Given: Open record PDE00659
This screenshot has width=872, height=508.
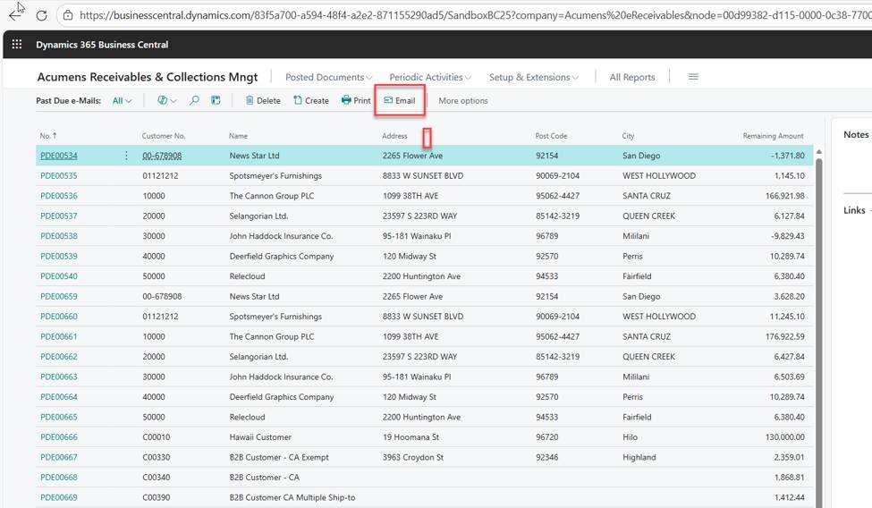Looking at the screenshot, I should (x=58, y=297).
